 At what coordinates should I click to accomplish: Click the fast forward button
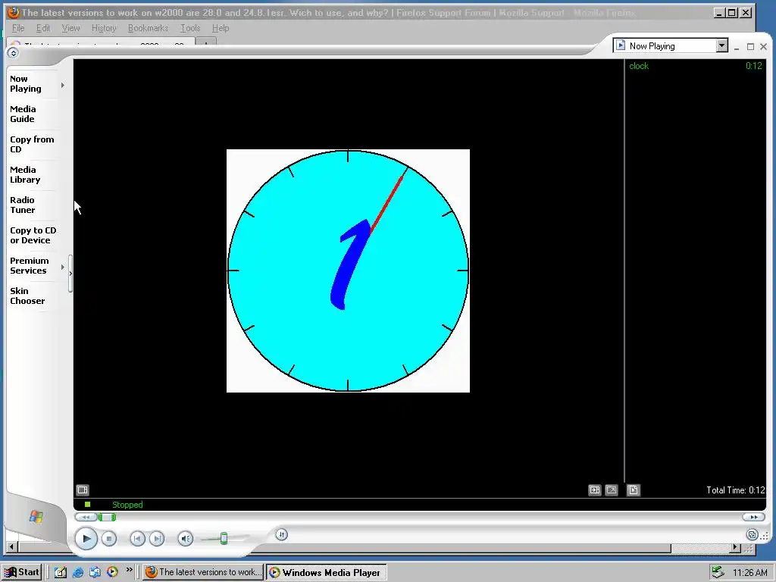coord(754,517)
